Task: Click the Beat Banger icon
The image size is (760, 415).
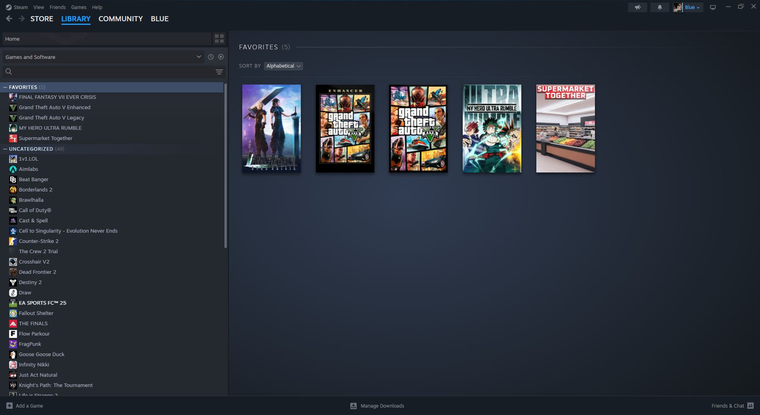Action: (x=13, y=179)
